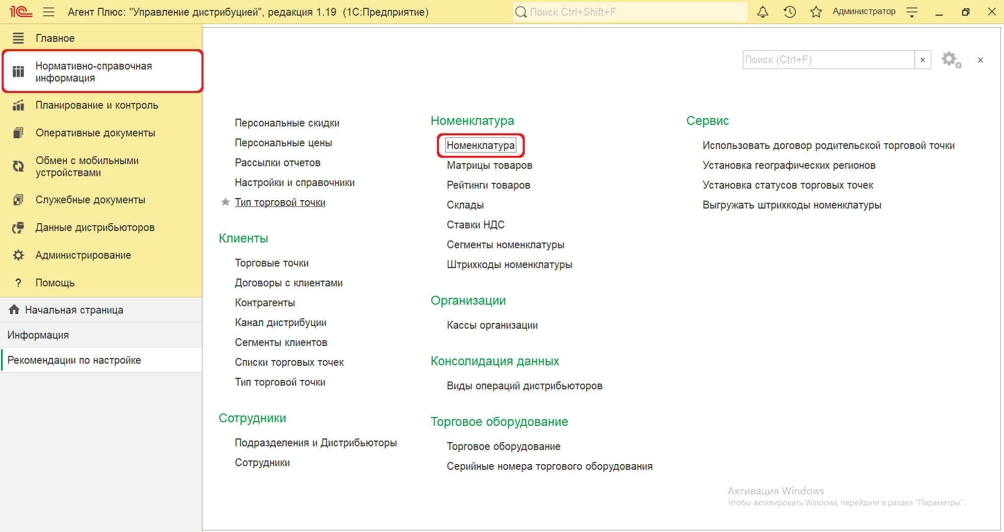This screenshot has height=532, width=1004.
Task: Open Виды операций дистрибьюторов
Action: (x=524, y=386)
